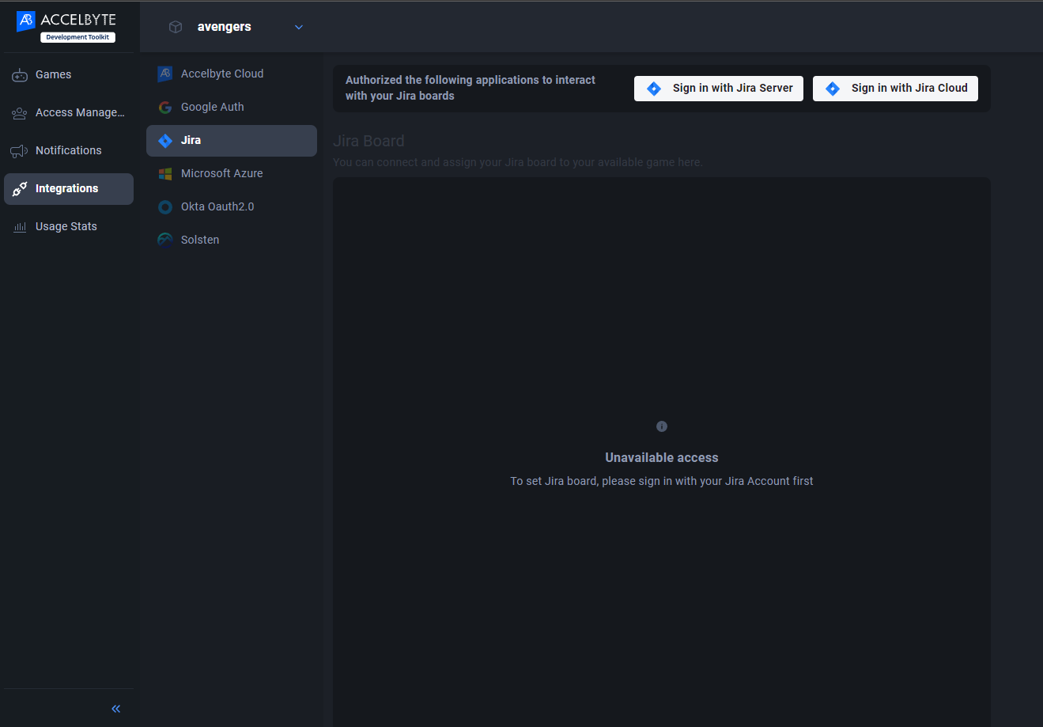Click the Games gamepad icon
This screenshot has height=727, width=1043.
[x=20, y=75]
